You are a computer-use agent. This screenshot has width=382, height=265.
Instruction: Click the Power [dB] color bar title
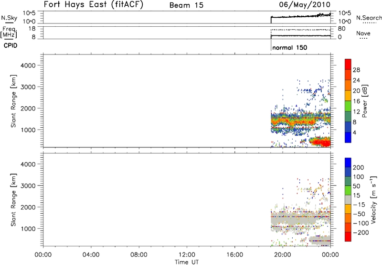pyautogui.click(x=365, y=102)
